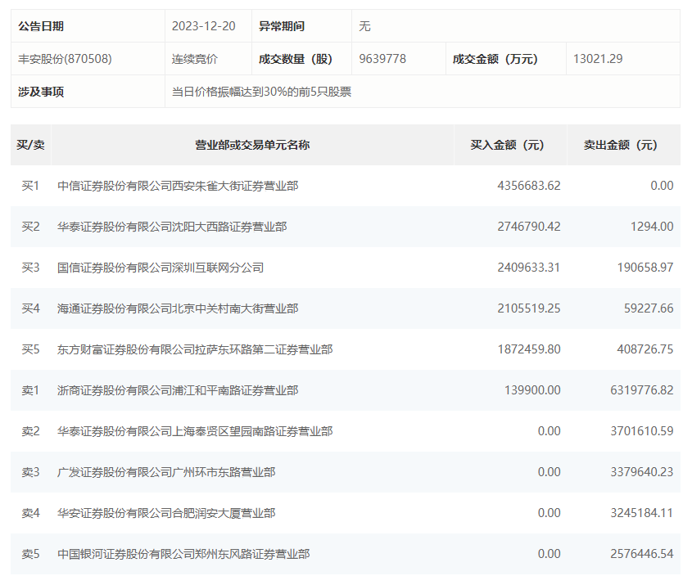Click the 买2 row label
This screenshot has height=585, width=692.
pos(30,227)
